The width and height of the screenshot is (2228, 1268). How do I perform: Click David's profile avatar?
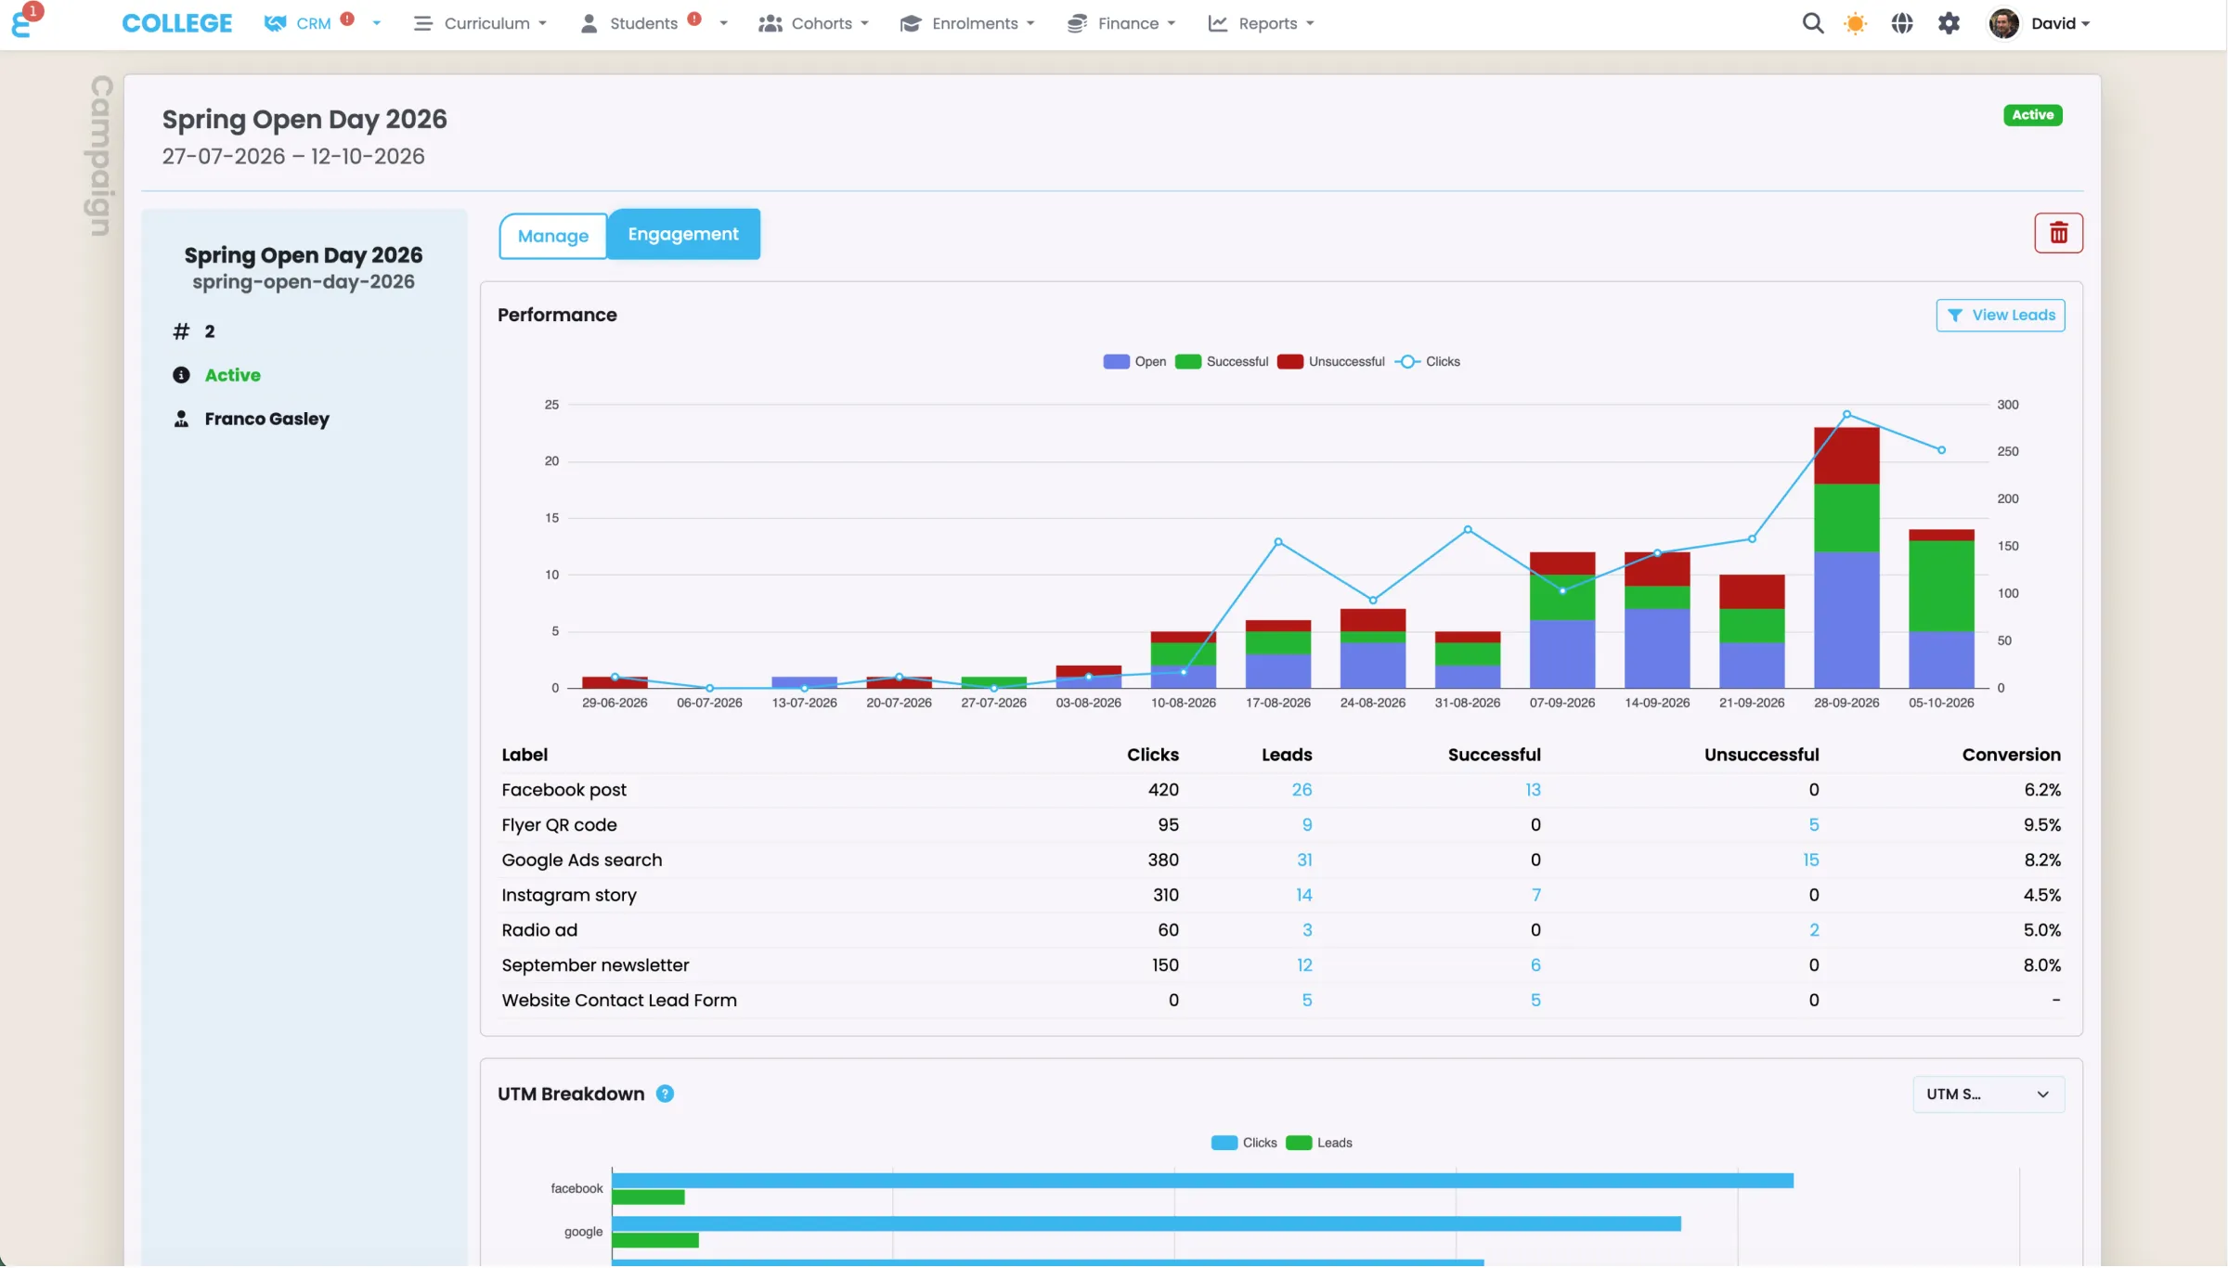click(2003, 23)
